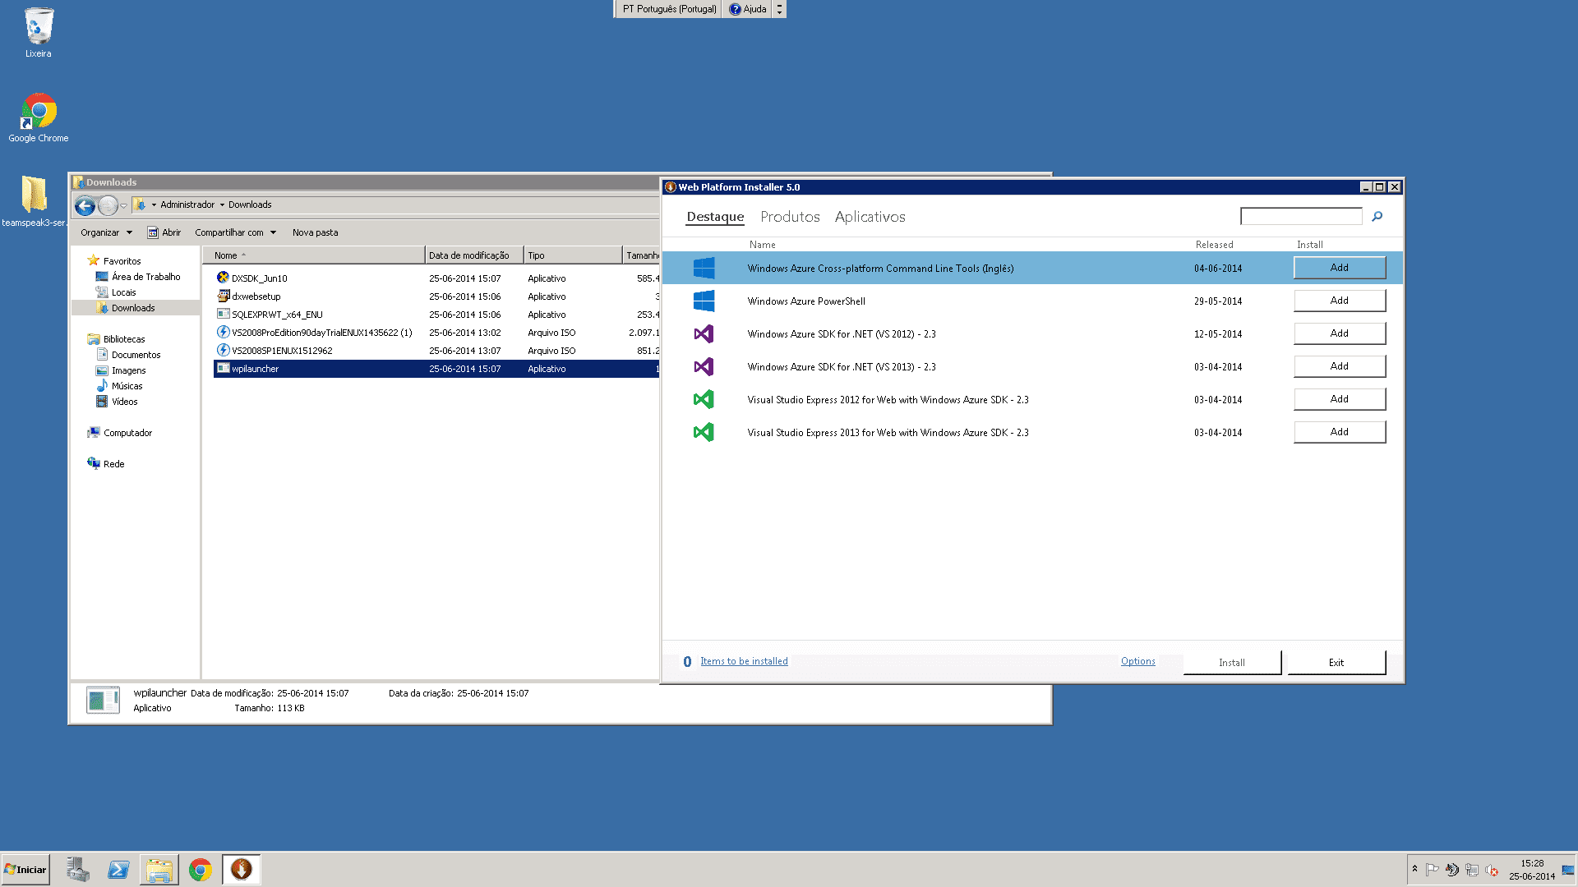Screen dimensions: 1578x887
Task: Sort by Data de modificação column header
Action: tap(474, 255)
